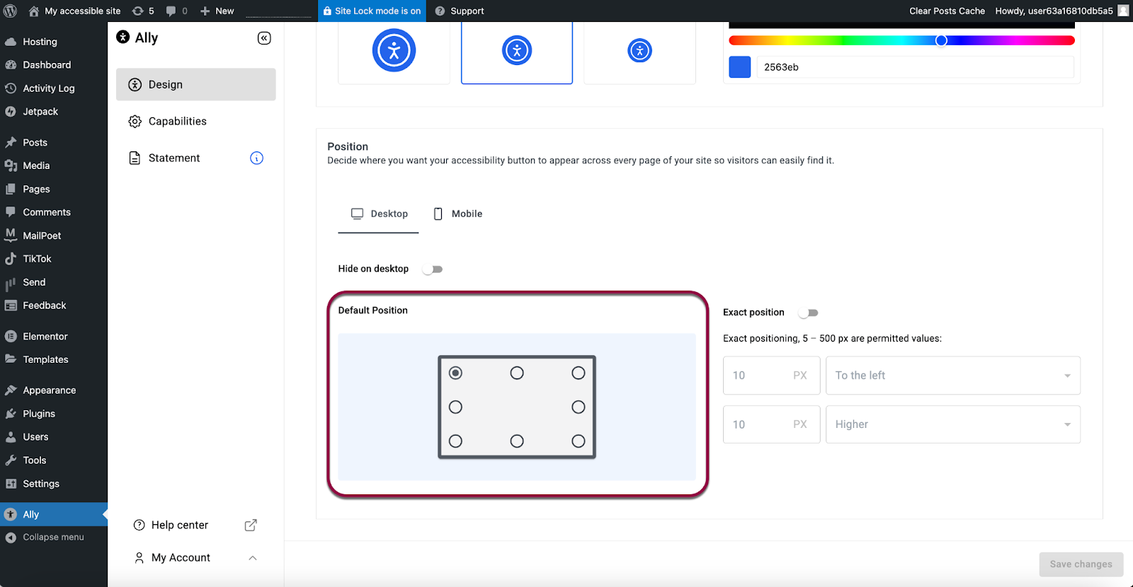Click the hex color field 2563eb
Image resolution: width=1133 pixels, height=587 pixels.
tap(915, 67)
